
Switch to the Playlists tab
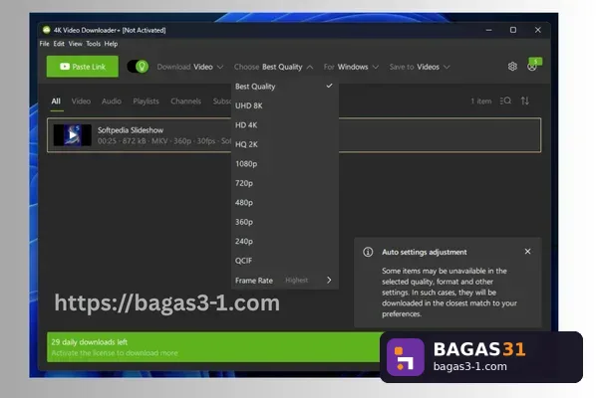(x=146, y=101)
